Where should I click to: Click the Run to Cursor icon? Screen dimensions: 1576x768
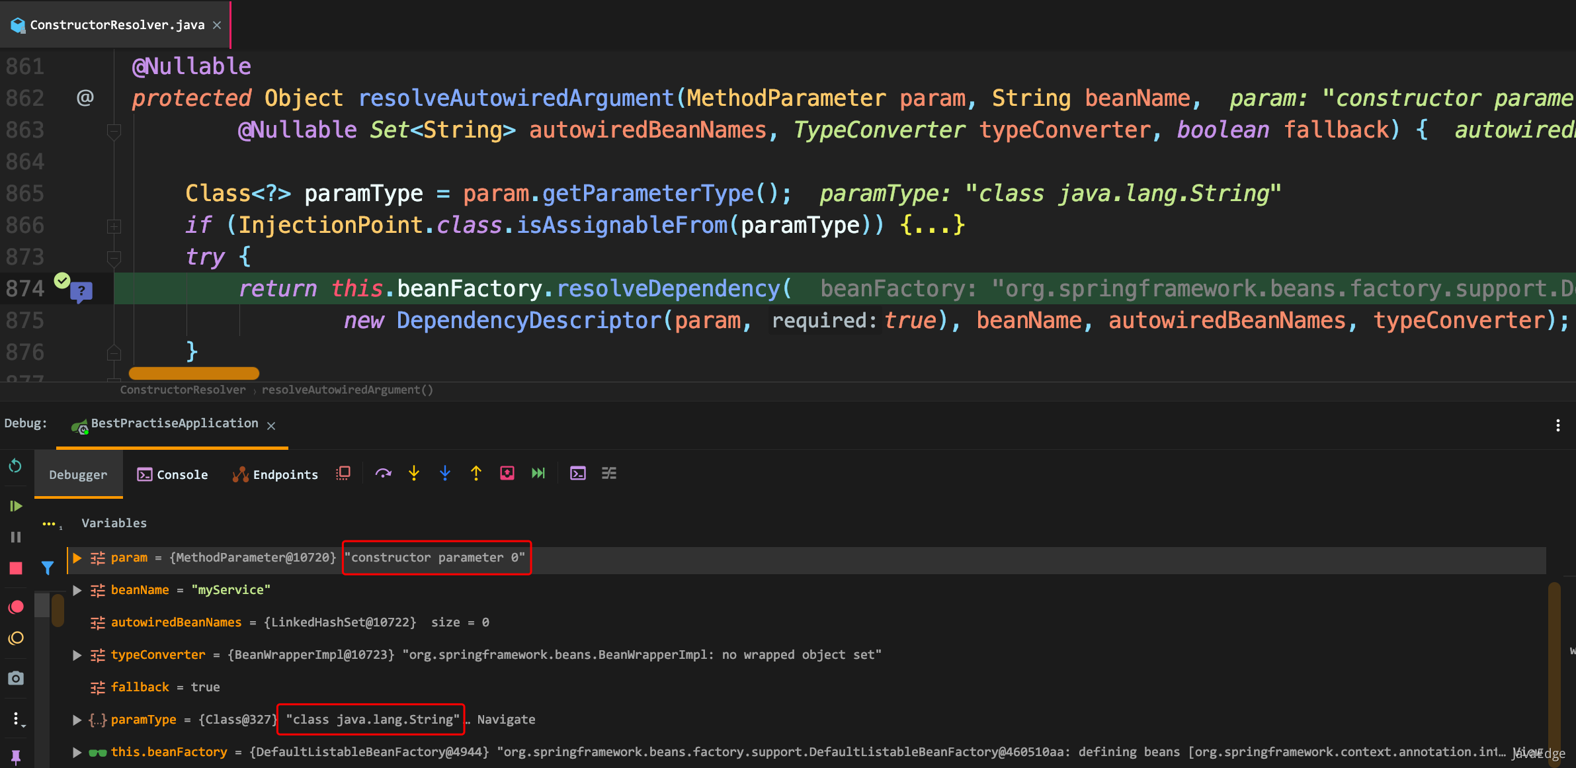tap(538, 474)
